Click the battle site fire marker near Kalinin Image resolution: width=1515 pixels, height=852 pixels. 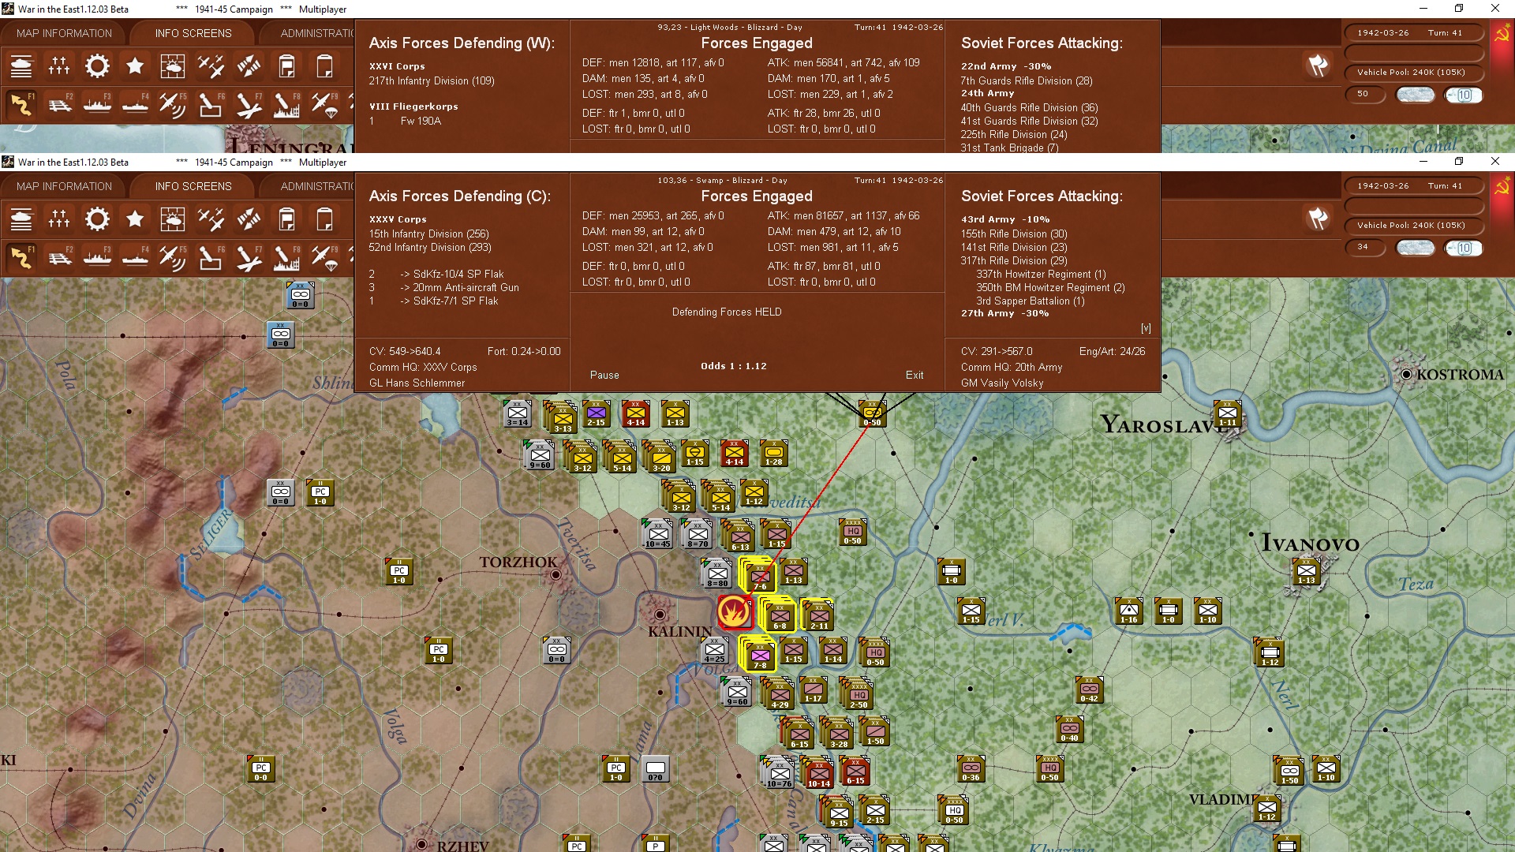pos(735,611)
